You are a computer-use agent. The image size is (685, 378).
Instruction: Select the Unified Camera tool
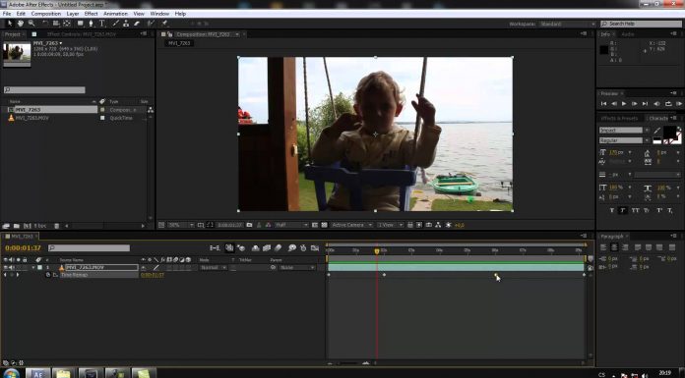click(56, 24)
